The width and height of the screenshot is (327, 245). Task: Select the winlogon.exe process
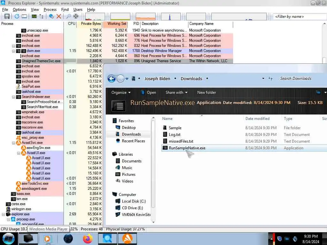coord(21,209)
